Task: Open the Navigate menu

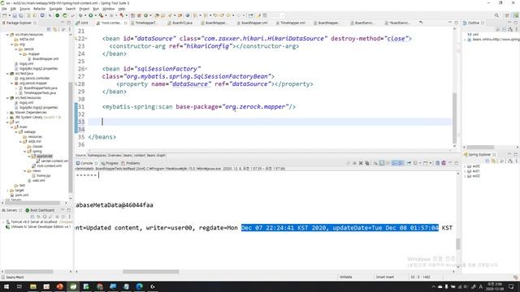Action: tap(55, 9)
